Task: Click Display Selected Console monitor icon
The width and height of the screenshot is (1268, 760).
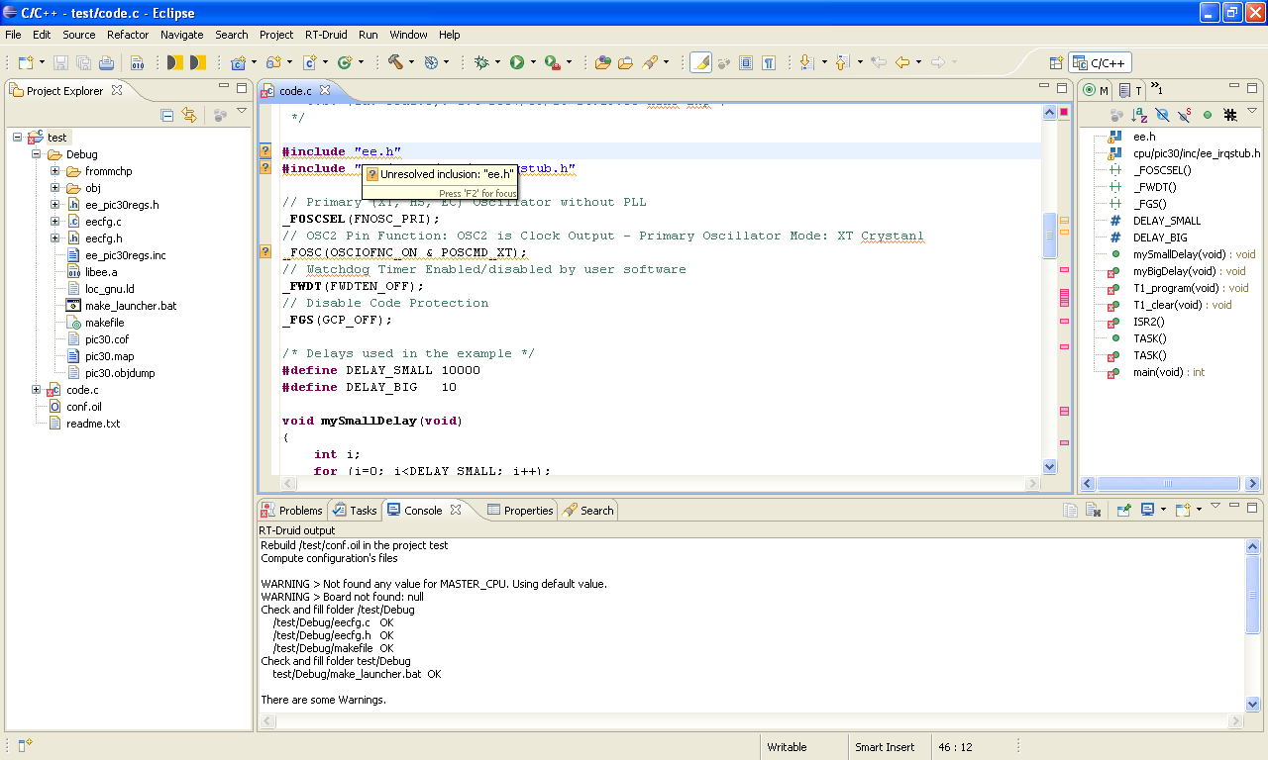Action: click(x=1147, y=511)
